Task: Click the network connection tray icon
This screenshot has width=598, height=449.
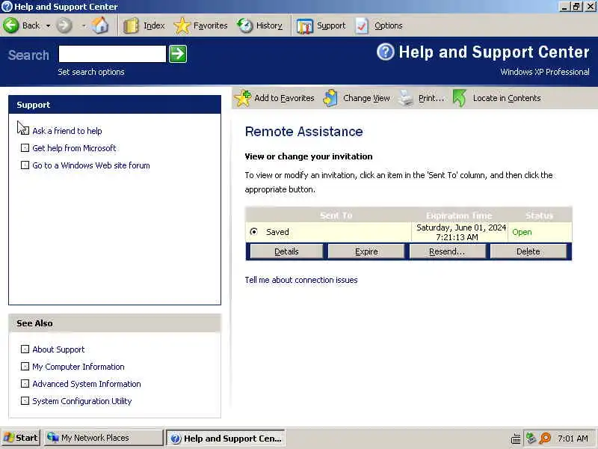Action: click(531, 438)
